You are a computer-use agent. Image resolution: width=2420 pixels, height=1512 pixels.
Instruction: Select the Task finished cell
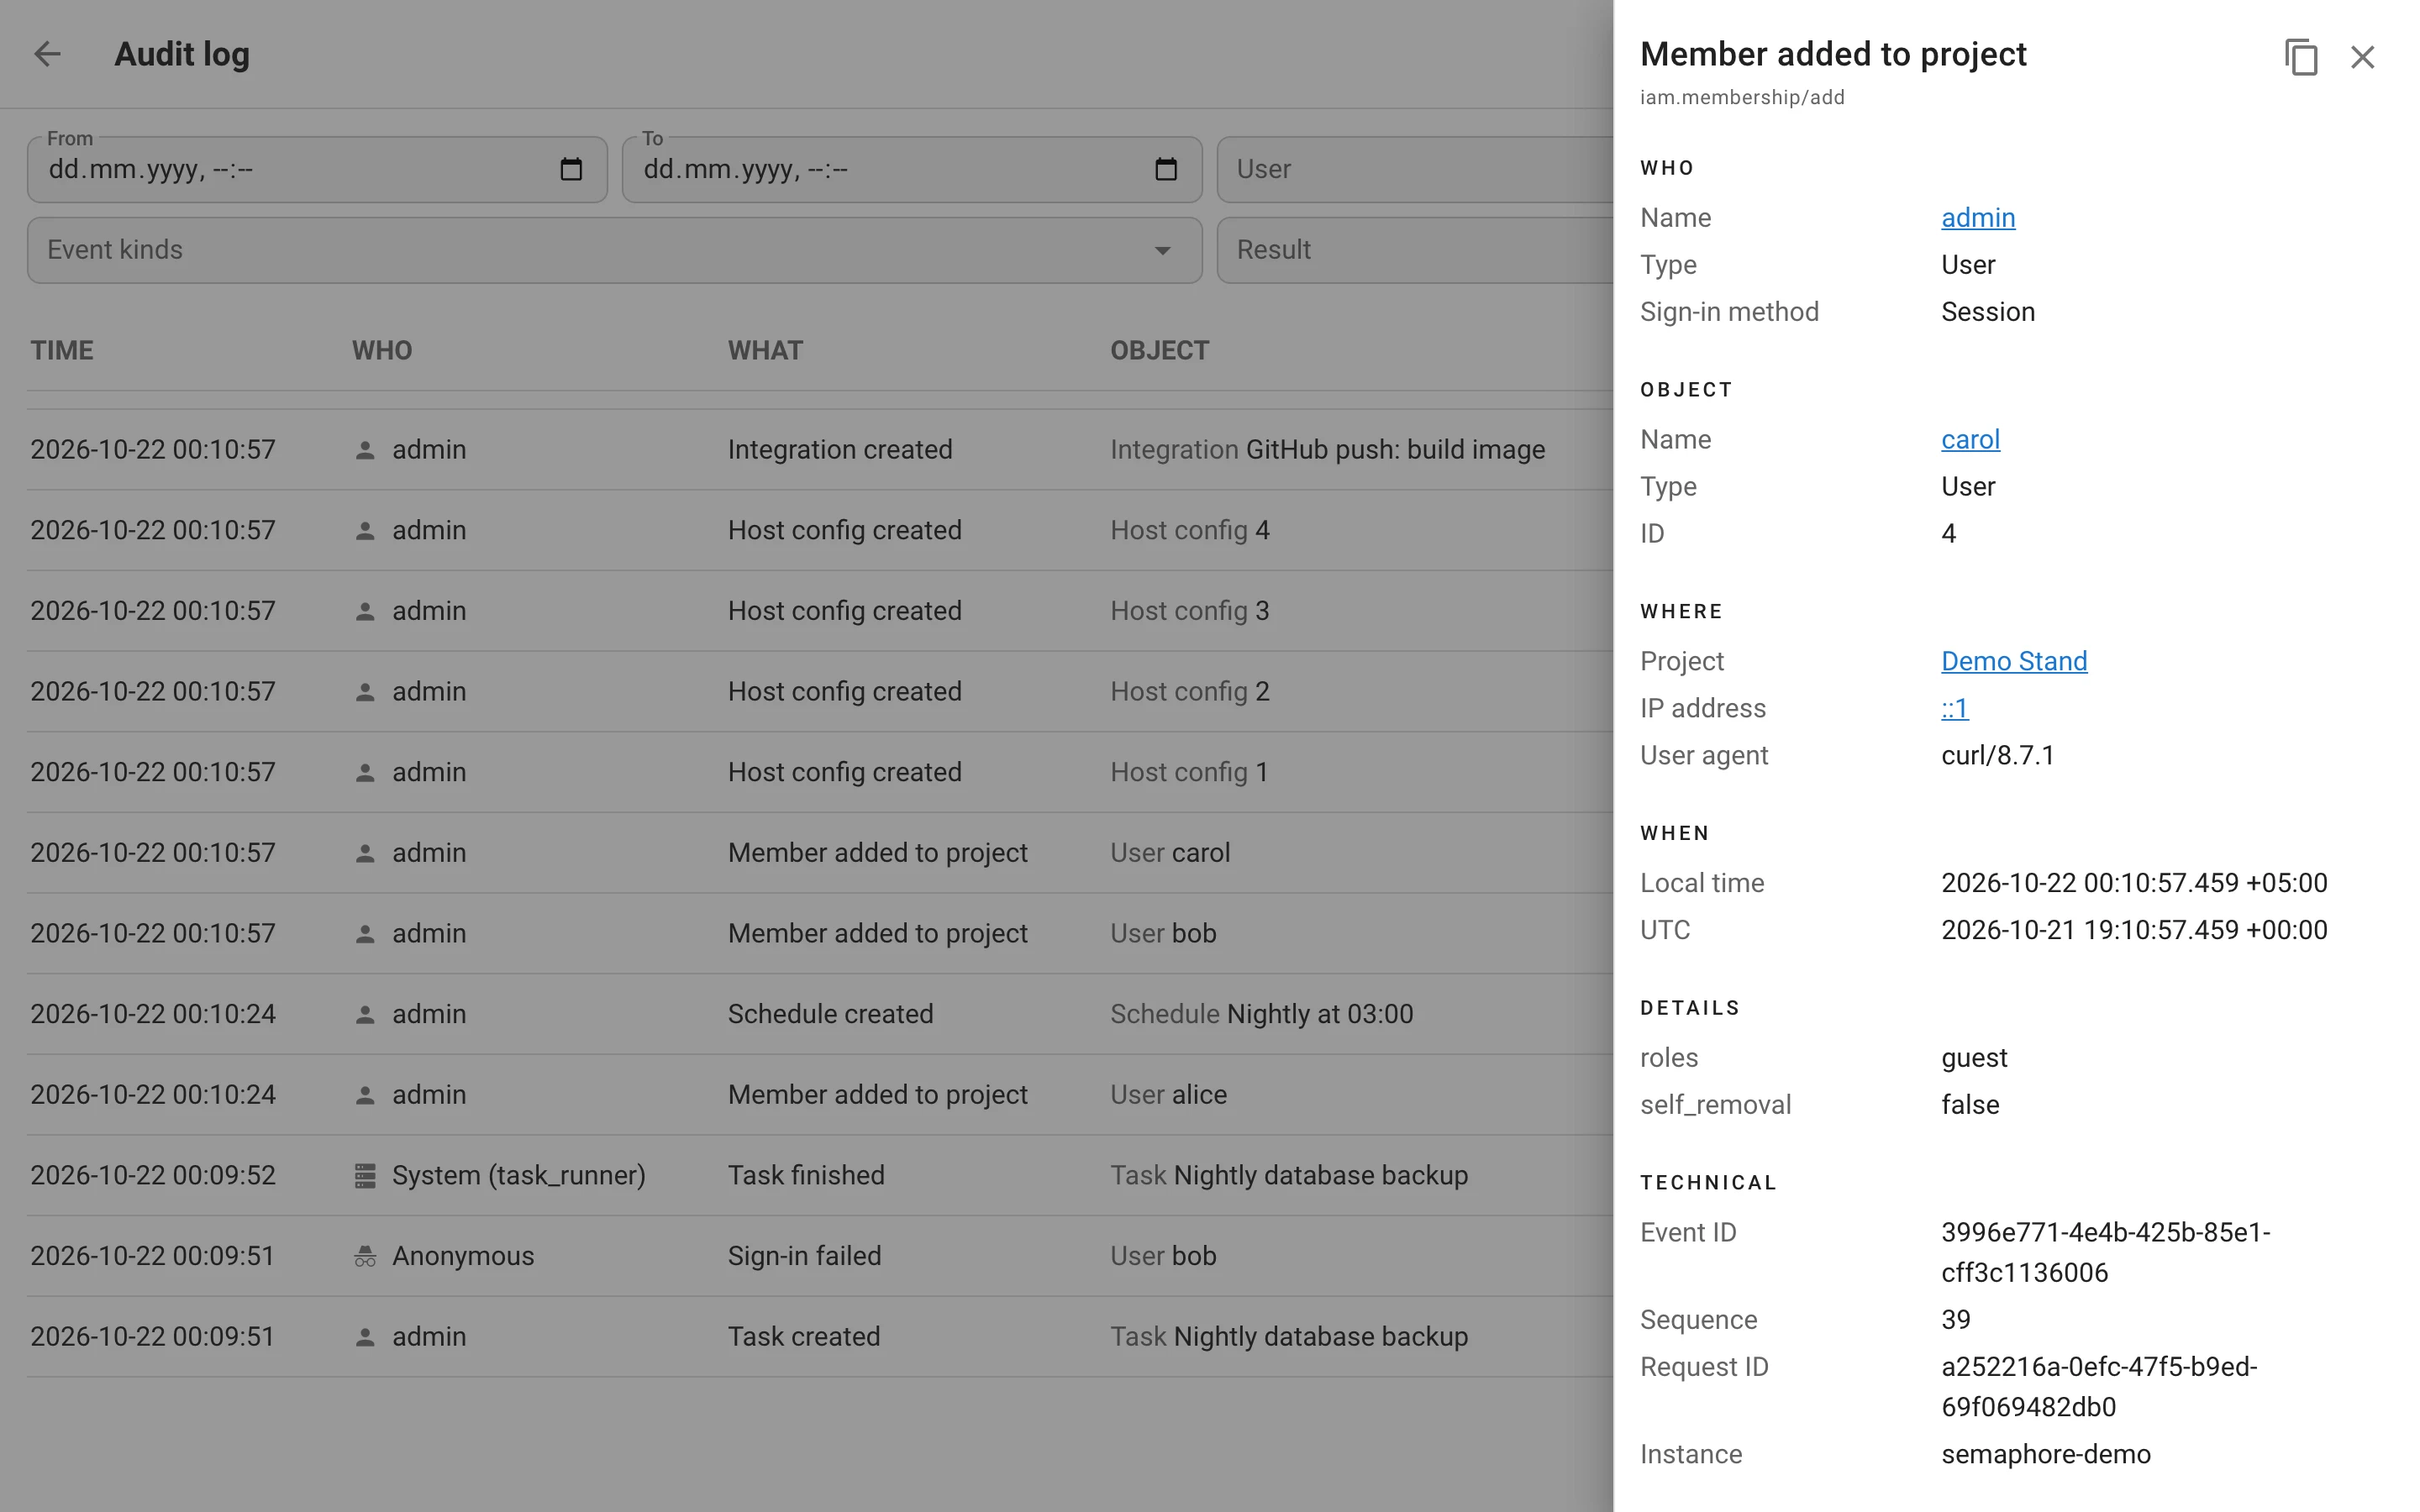pyautogui.click(x=806, y=1175)
